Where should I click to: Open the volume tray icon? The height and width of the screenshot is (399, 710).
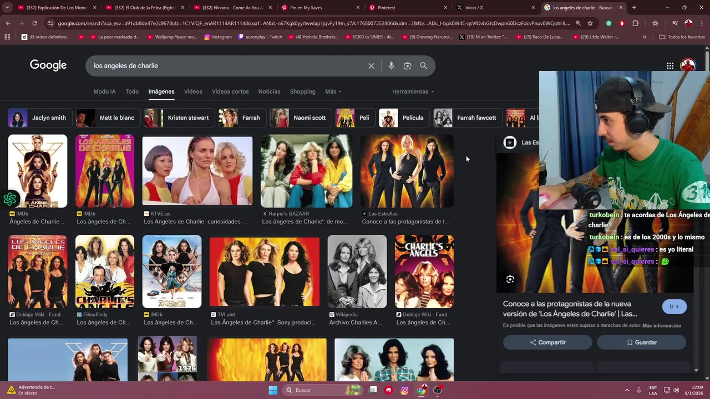[676, 390]
